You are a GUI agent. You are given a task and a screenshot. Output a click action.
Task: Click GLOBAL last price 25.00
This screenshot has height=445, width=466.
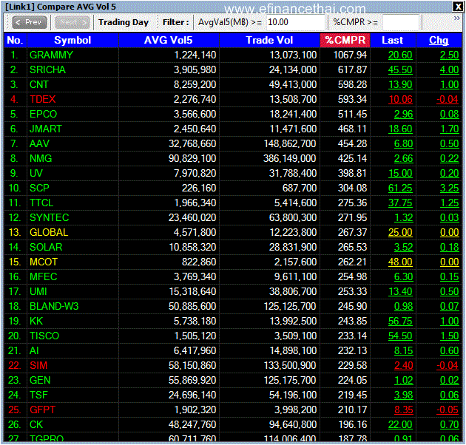[400, 232]
